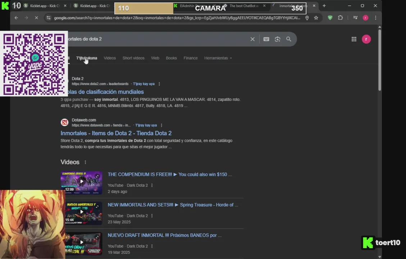406x259 pixels.
Task: Bookmark this page with the star
Action: [x=316, y=18]
